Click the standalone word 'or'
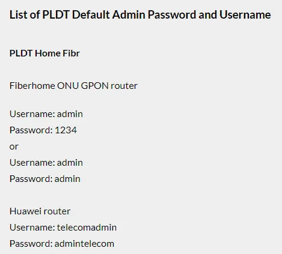Viewport: 282px width, 254px height. click(14, 147)
